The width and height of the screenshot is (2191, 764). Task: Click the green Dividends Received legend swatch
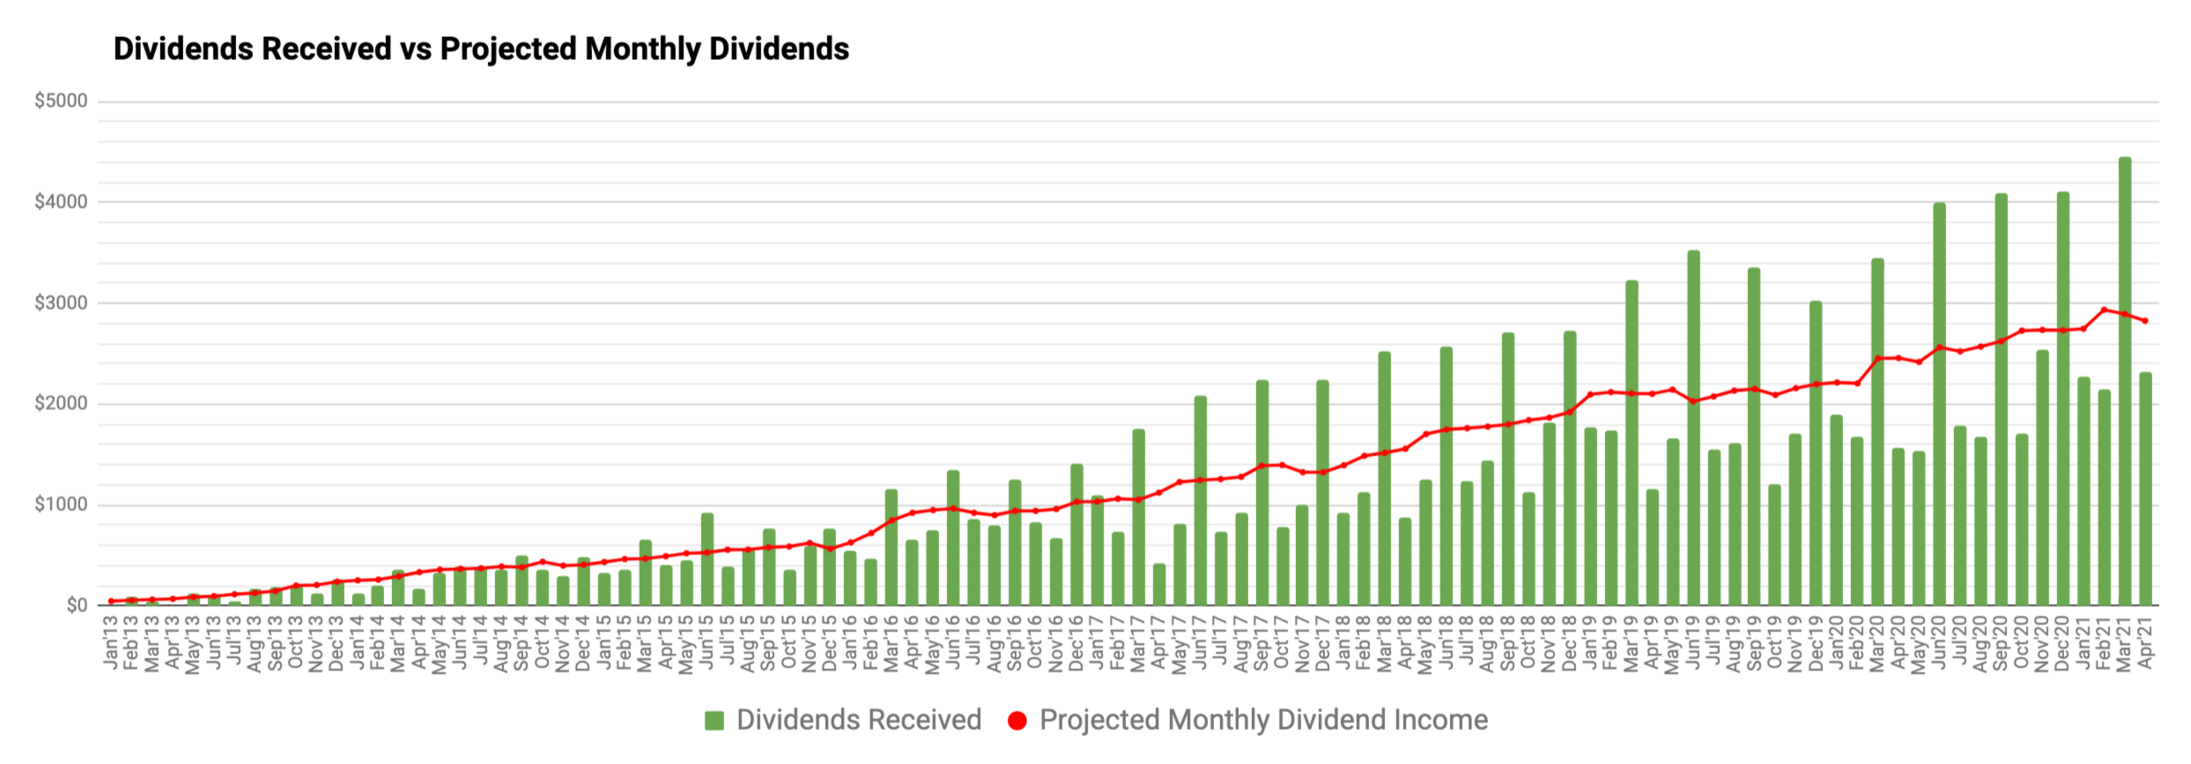(x=714, y=721)
